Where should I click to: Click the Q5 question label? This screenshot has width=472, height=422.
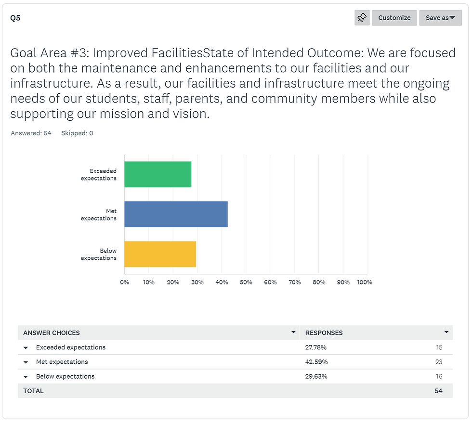click(15, 18)
